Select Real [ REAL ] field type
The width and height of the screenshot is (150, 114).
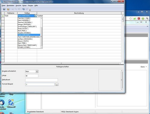coord(29,31)
